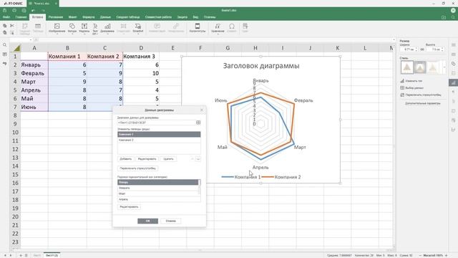This screenshot has width=458, height=258.
Task: Open the Изображение insert tool
Action: pos(57,28)
